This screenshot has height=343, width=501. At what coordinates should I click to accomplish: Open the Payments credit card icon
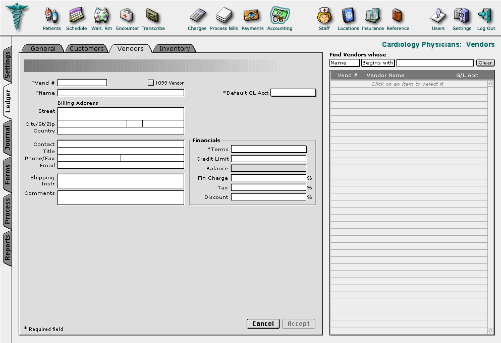[251, 16]
